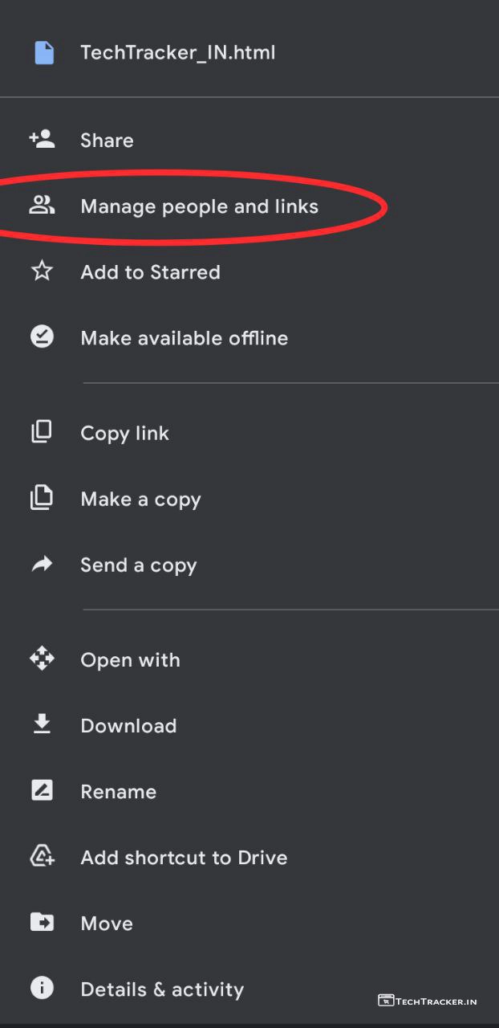499x1028 pixels.
Task: Tap the star icon to add to Starred
Action: point(42,271)
